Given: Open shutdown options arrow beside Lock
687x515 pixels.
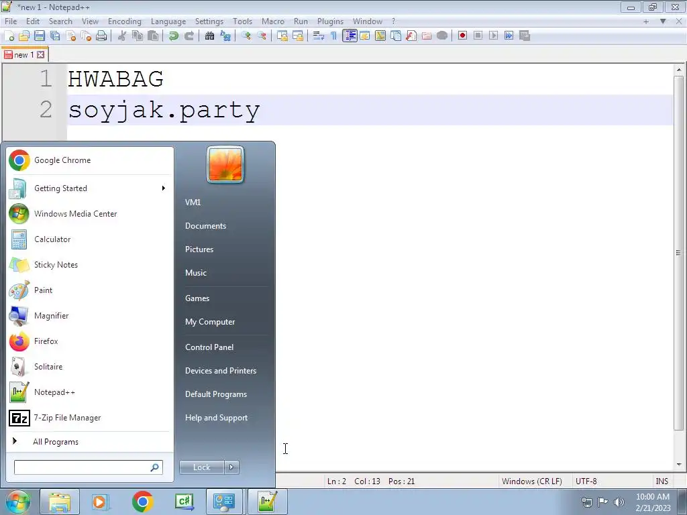Looking at the screenshot, I should coord(231,467).
